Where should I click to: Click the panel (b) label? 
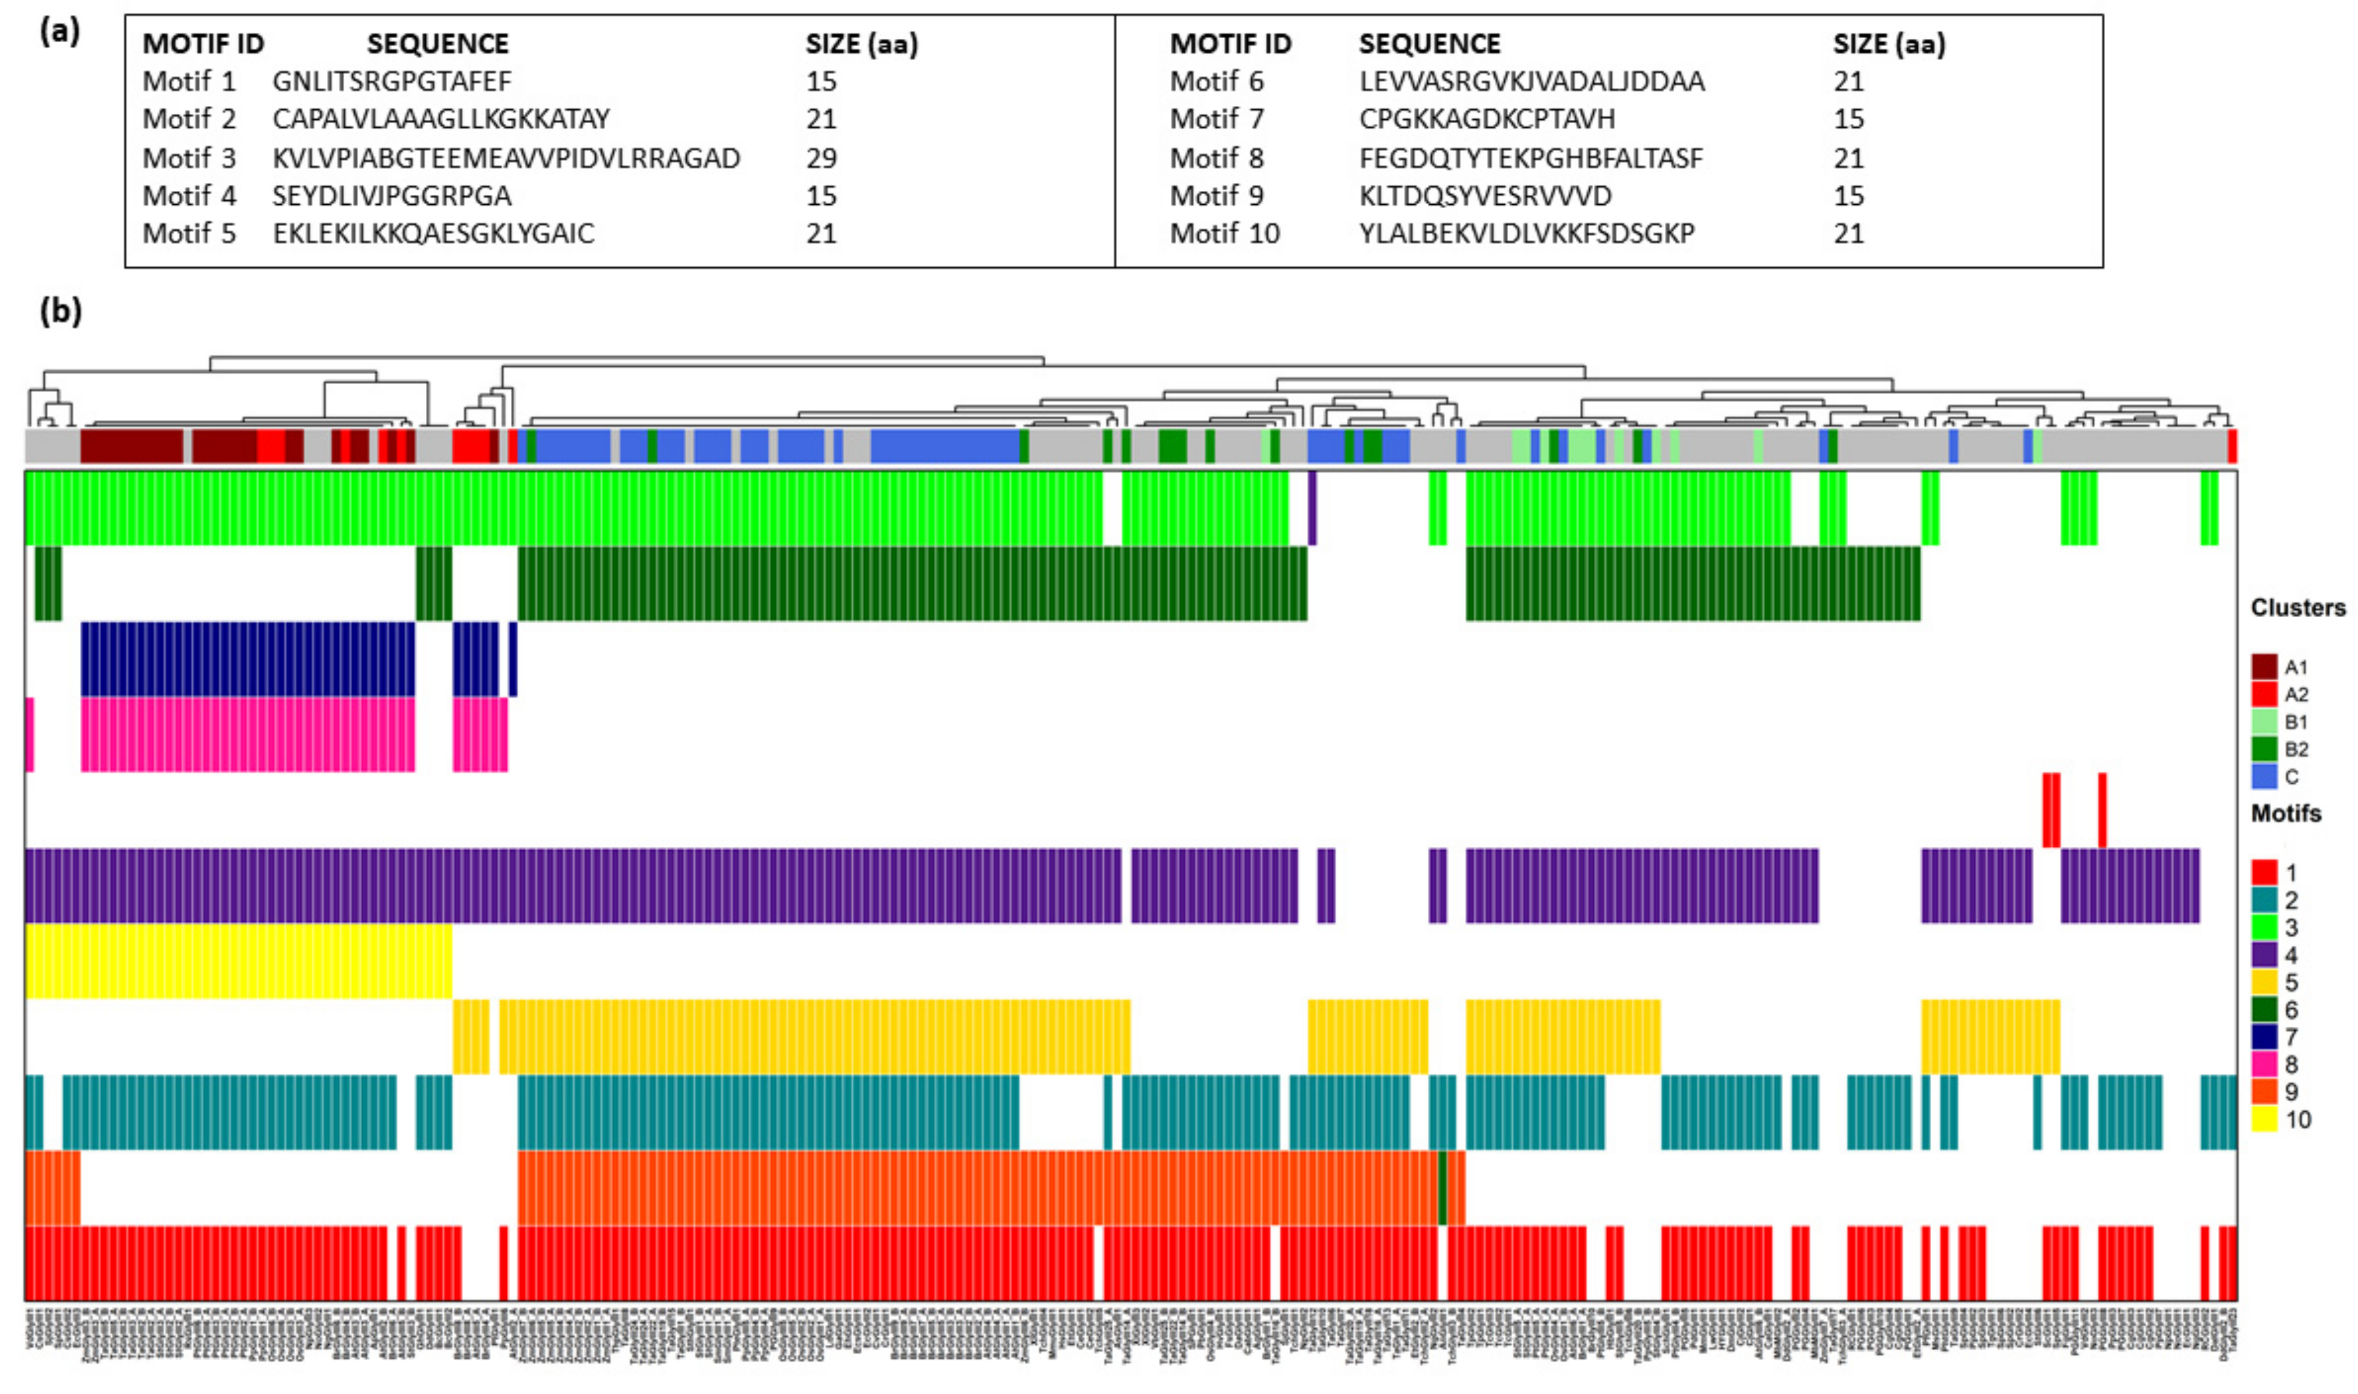[60, 311]
